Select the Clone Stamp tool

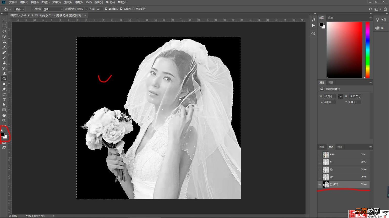(x=4, y=63)
